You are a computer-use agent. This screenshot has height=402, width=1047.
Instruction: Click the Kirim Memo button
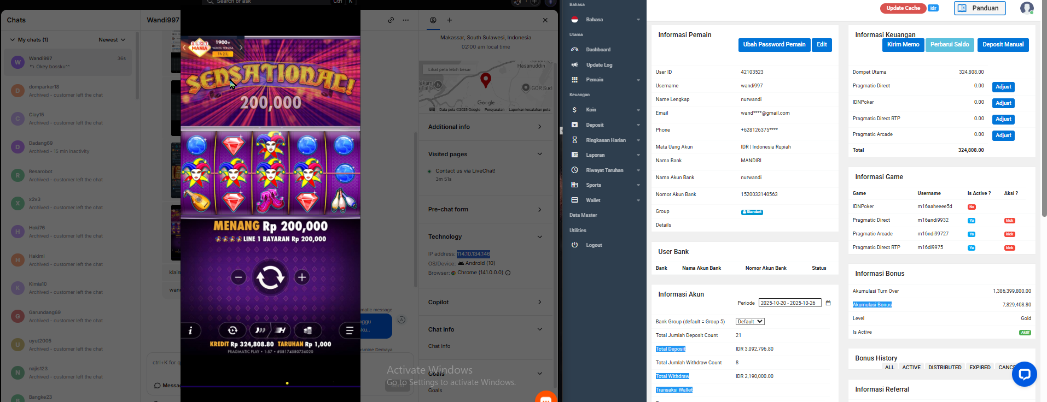903,45
